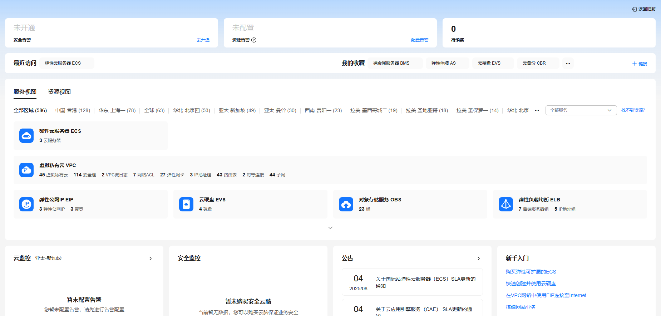The width and height of the screenshot is (661, 316).
Task: Click the 云硬盘 EVS service icon
Action: click(x=186, y=204)
